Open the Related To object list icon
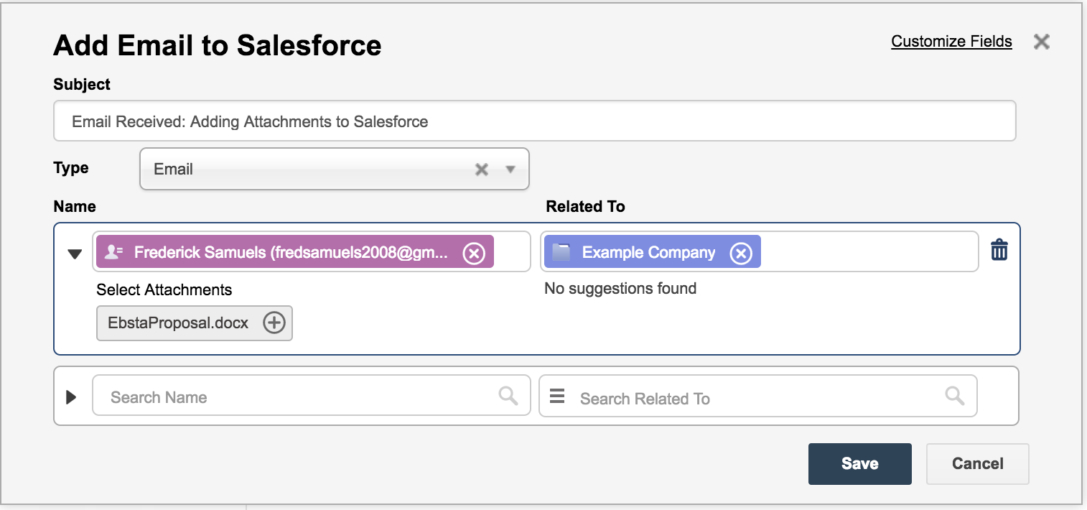Image resolution: width=1087 pixels, height=510 pixels. point(557,397)
